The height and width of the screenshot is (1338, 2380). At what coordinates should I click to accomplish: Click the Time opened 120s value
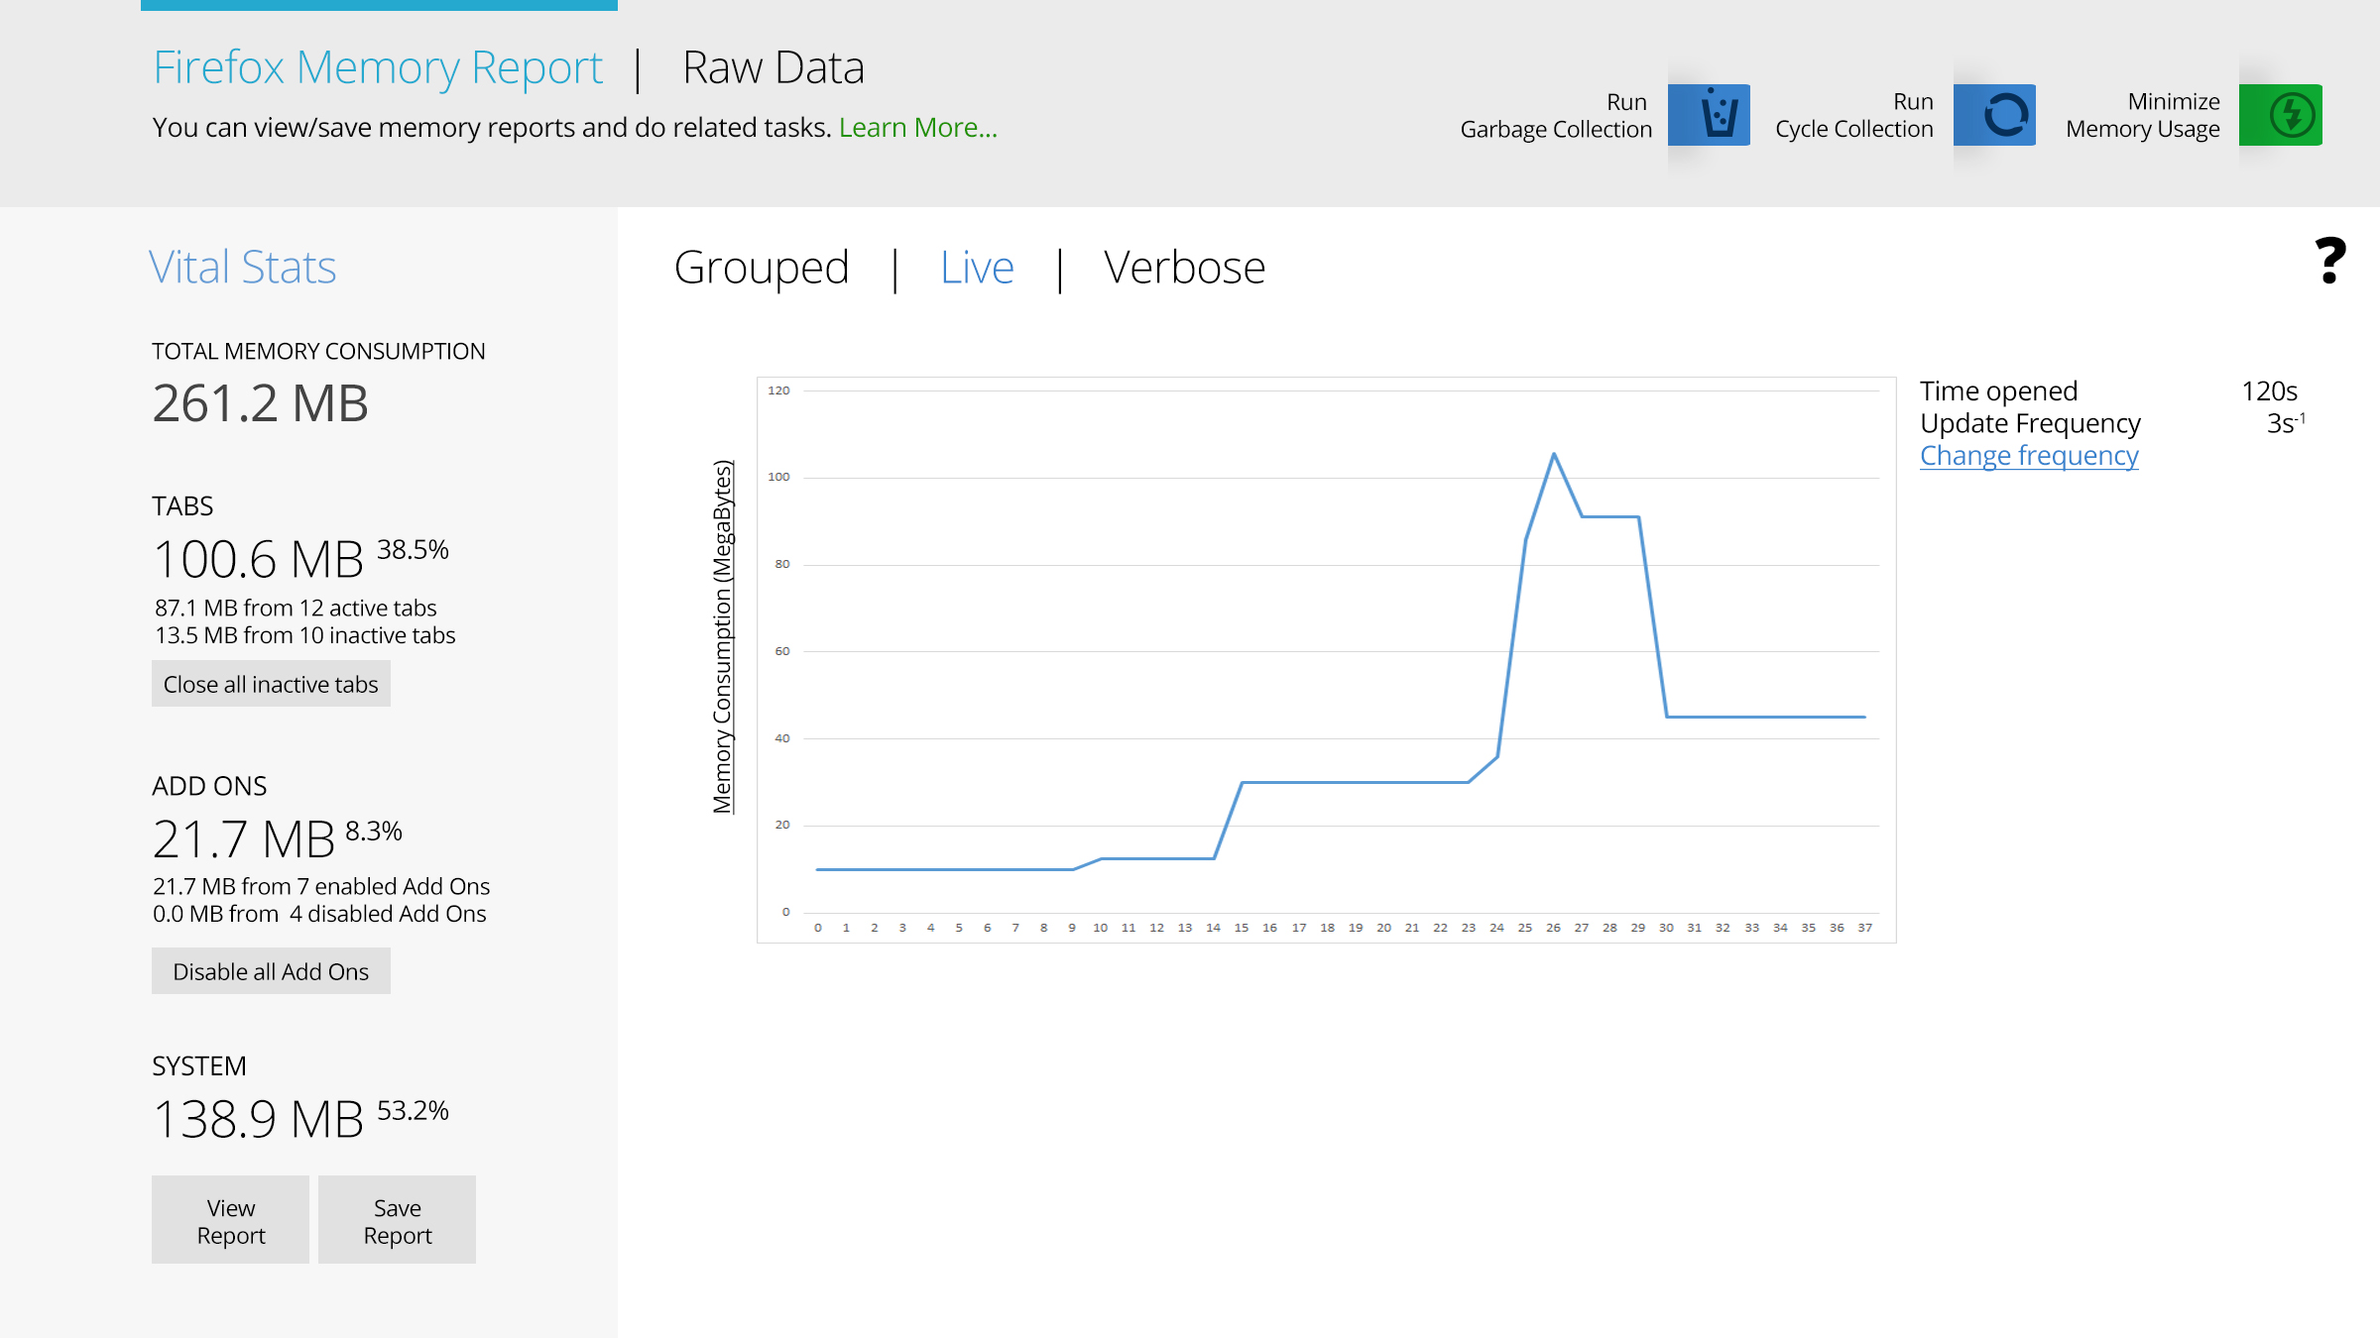click(x=2269, y=391)
